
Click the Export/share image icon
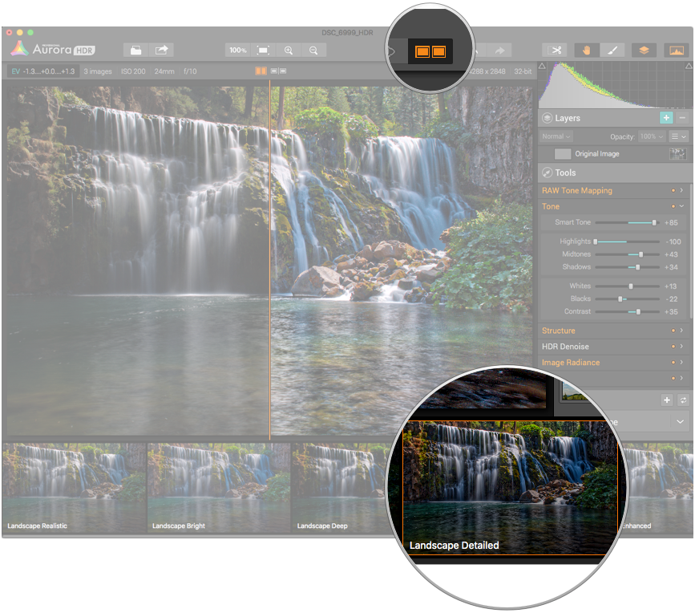point(162,50)
